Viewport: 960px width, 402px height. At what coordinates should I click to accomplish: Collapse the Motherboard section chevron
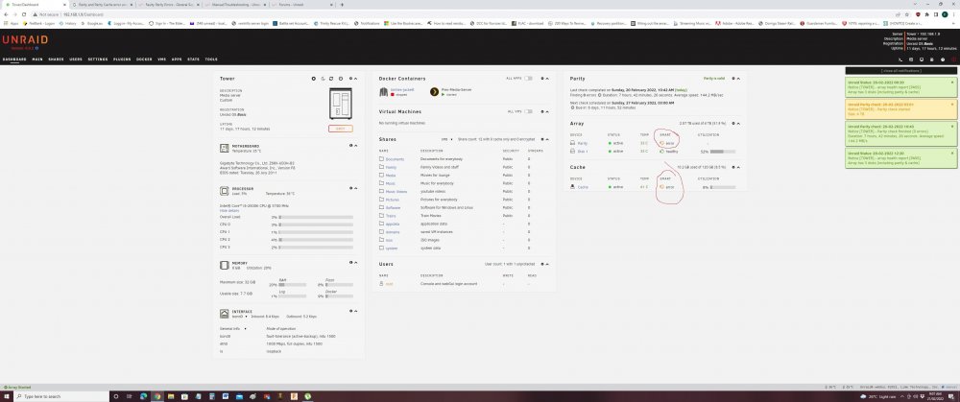[356, 146]
